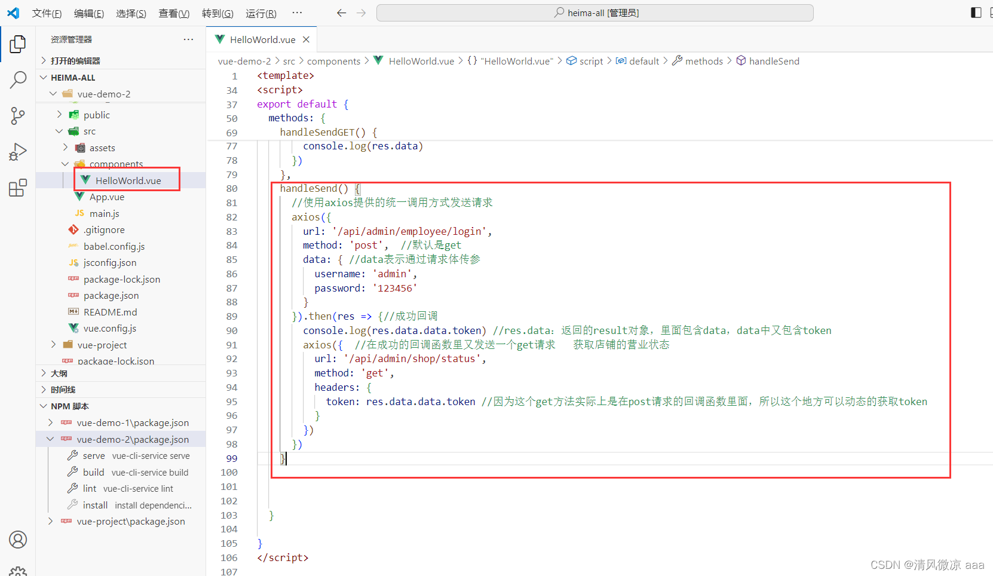Open the Explorer view in activity bar
Viewport: 993px width, 576px height.
click(18, 44)
